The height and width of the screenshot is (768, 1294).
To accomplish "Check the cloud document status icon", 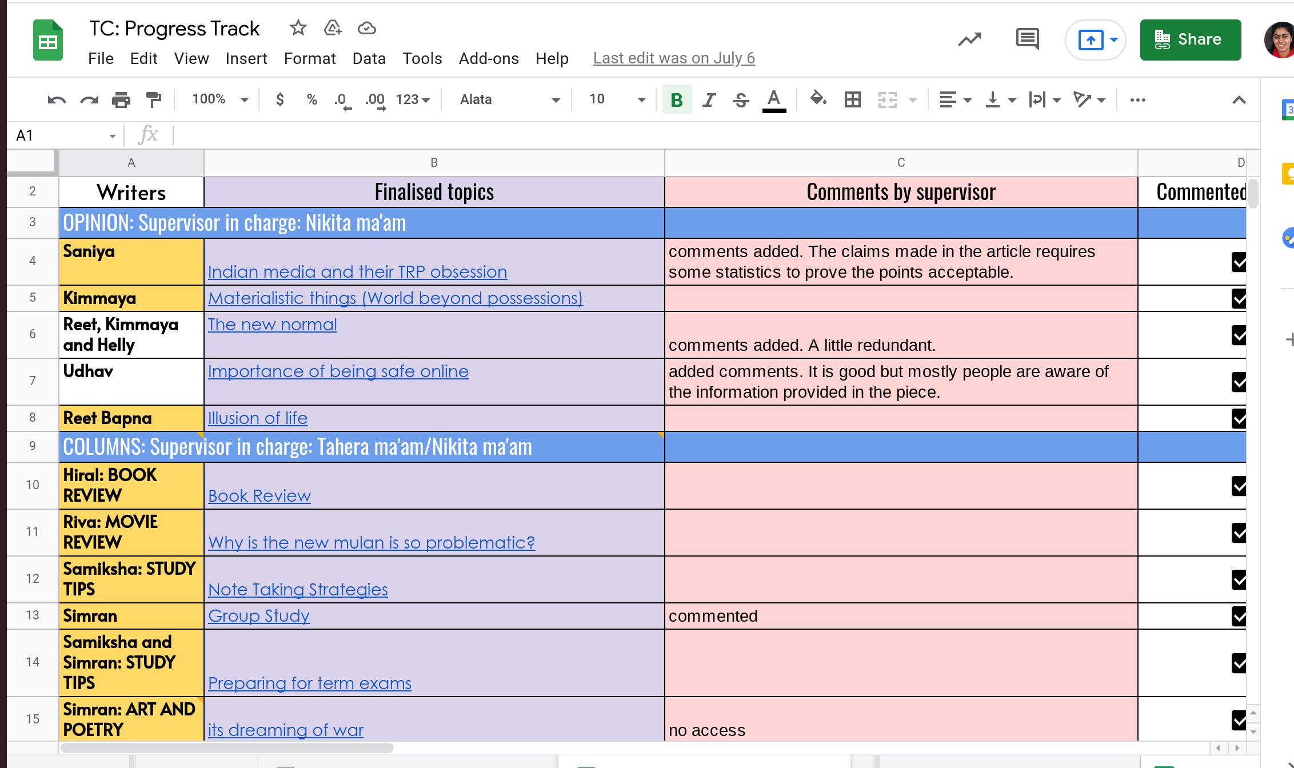I will click(x=367, y=27).
